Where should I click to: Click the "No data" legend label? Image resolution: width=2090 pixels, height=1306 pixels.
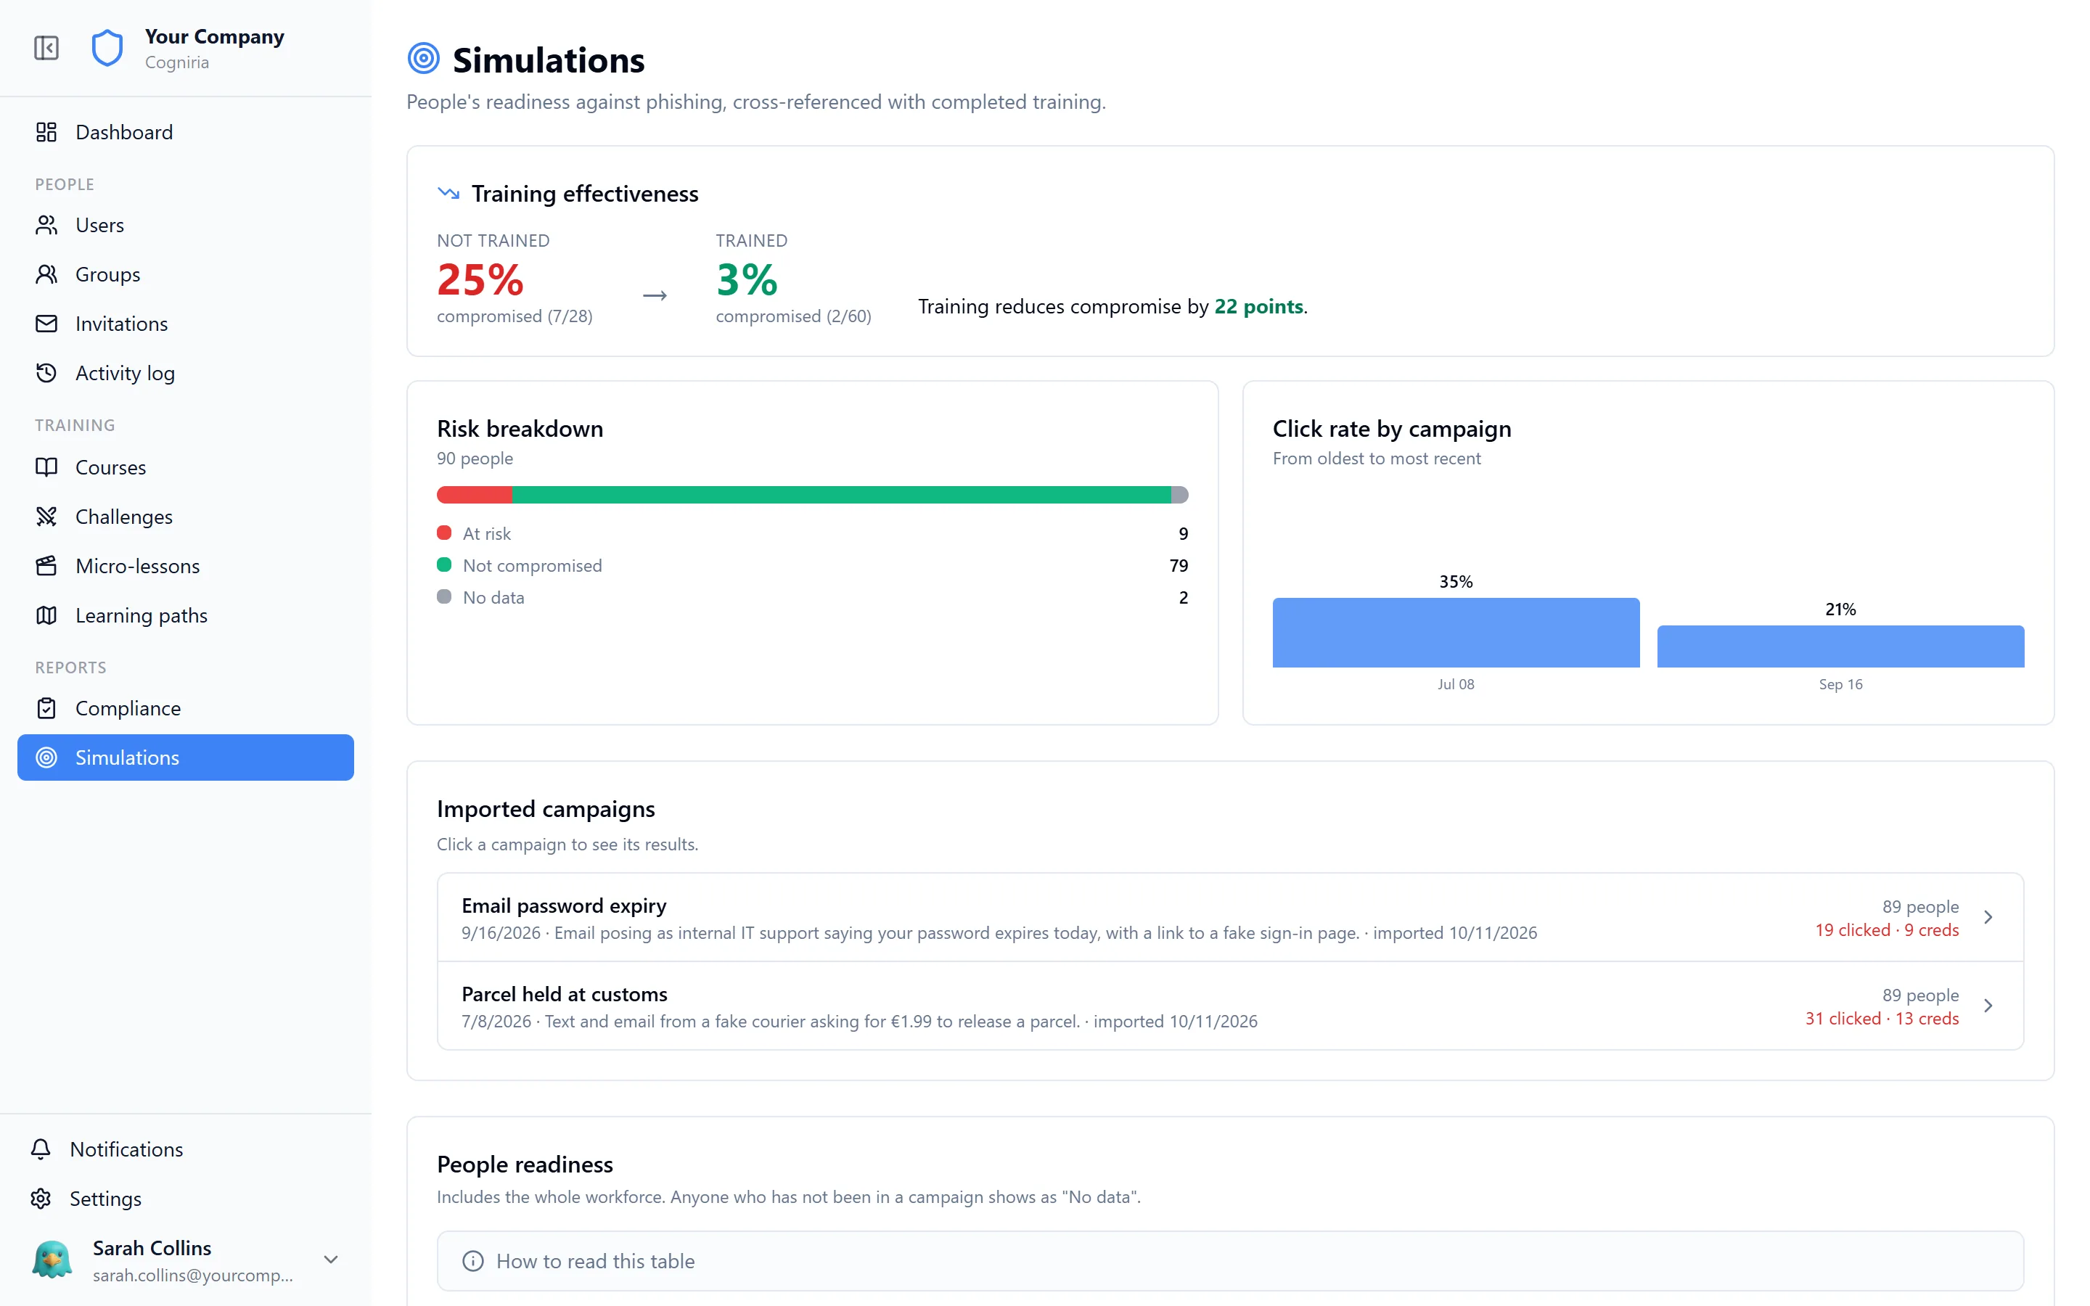coord(494,598)
